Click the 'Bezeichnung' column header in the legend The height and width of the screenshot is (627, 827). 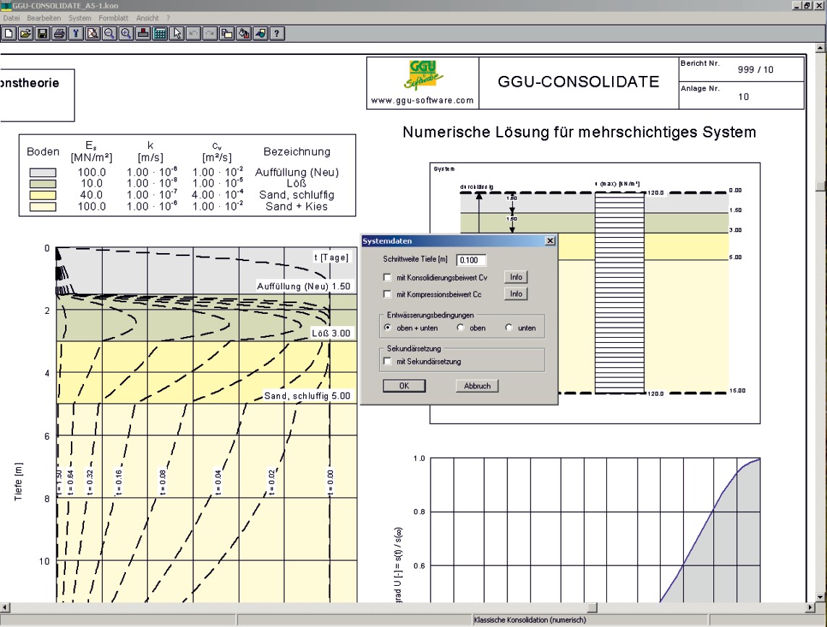click(297, 152)
